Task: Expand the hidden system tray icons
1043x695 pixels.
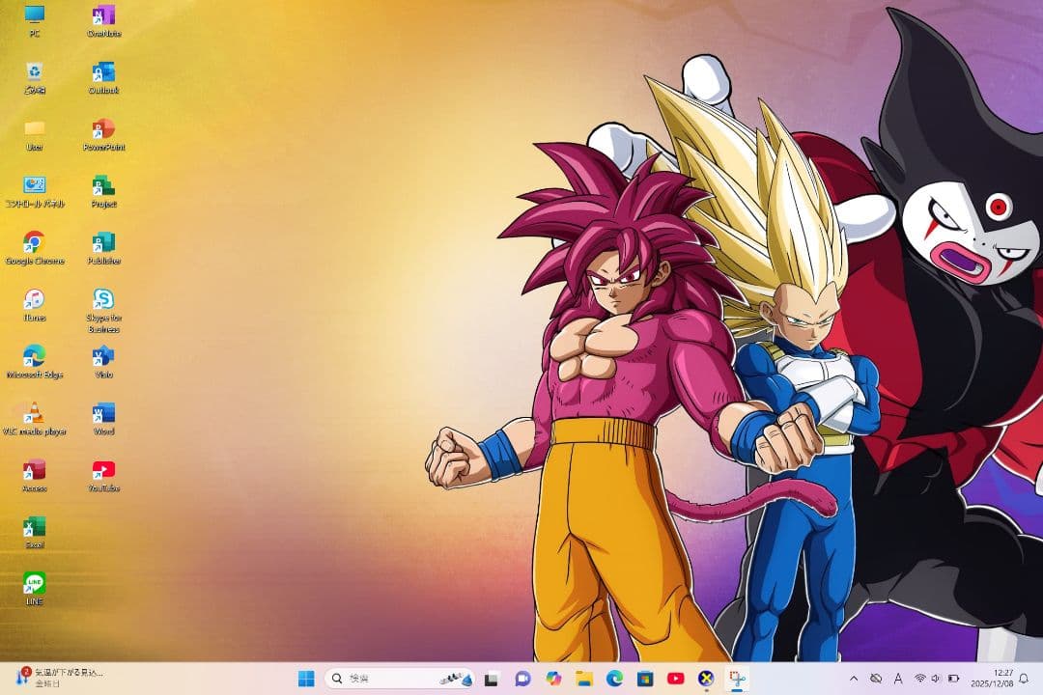Action: [854, 679]
